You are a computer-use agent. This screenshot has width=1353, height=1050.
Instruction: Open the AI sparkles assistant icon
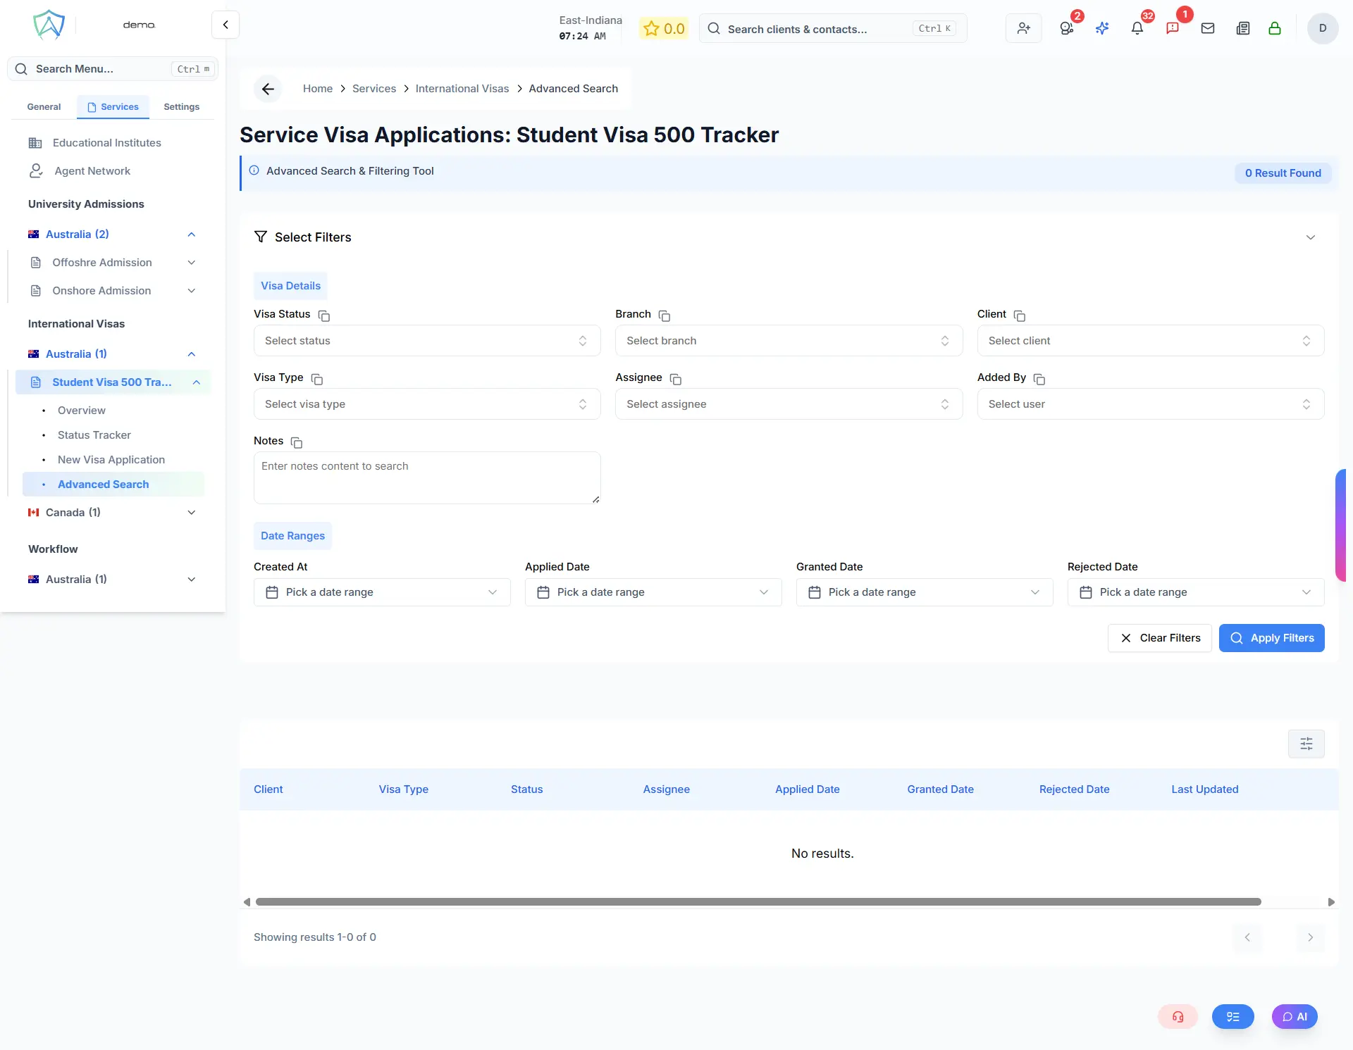[1102, 28]
